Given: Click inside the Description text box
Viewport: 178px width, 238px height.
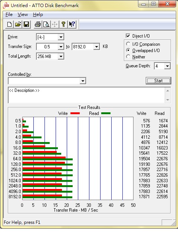Looking at the screenshot, I should click(x=86, y=95).
